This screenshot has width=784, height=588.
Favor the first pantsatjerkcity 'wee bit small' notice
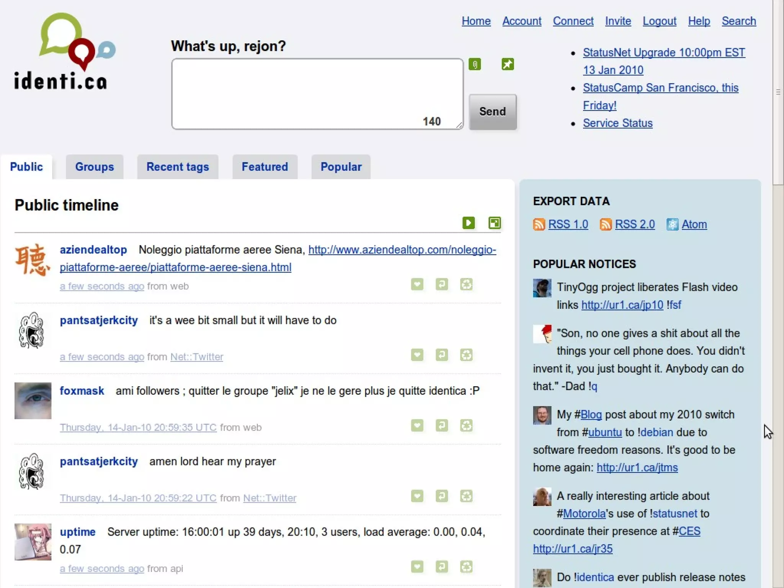tap(417, 355)
